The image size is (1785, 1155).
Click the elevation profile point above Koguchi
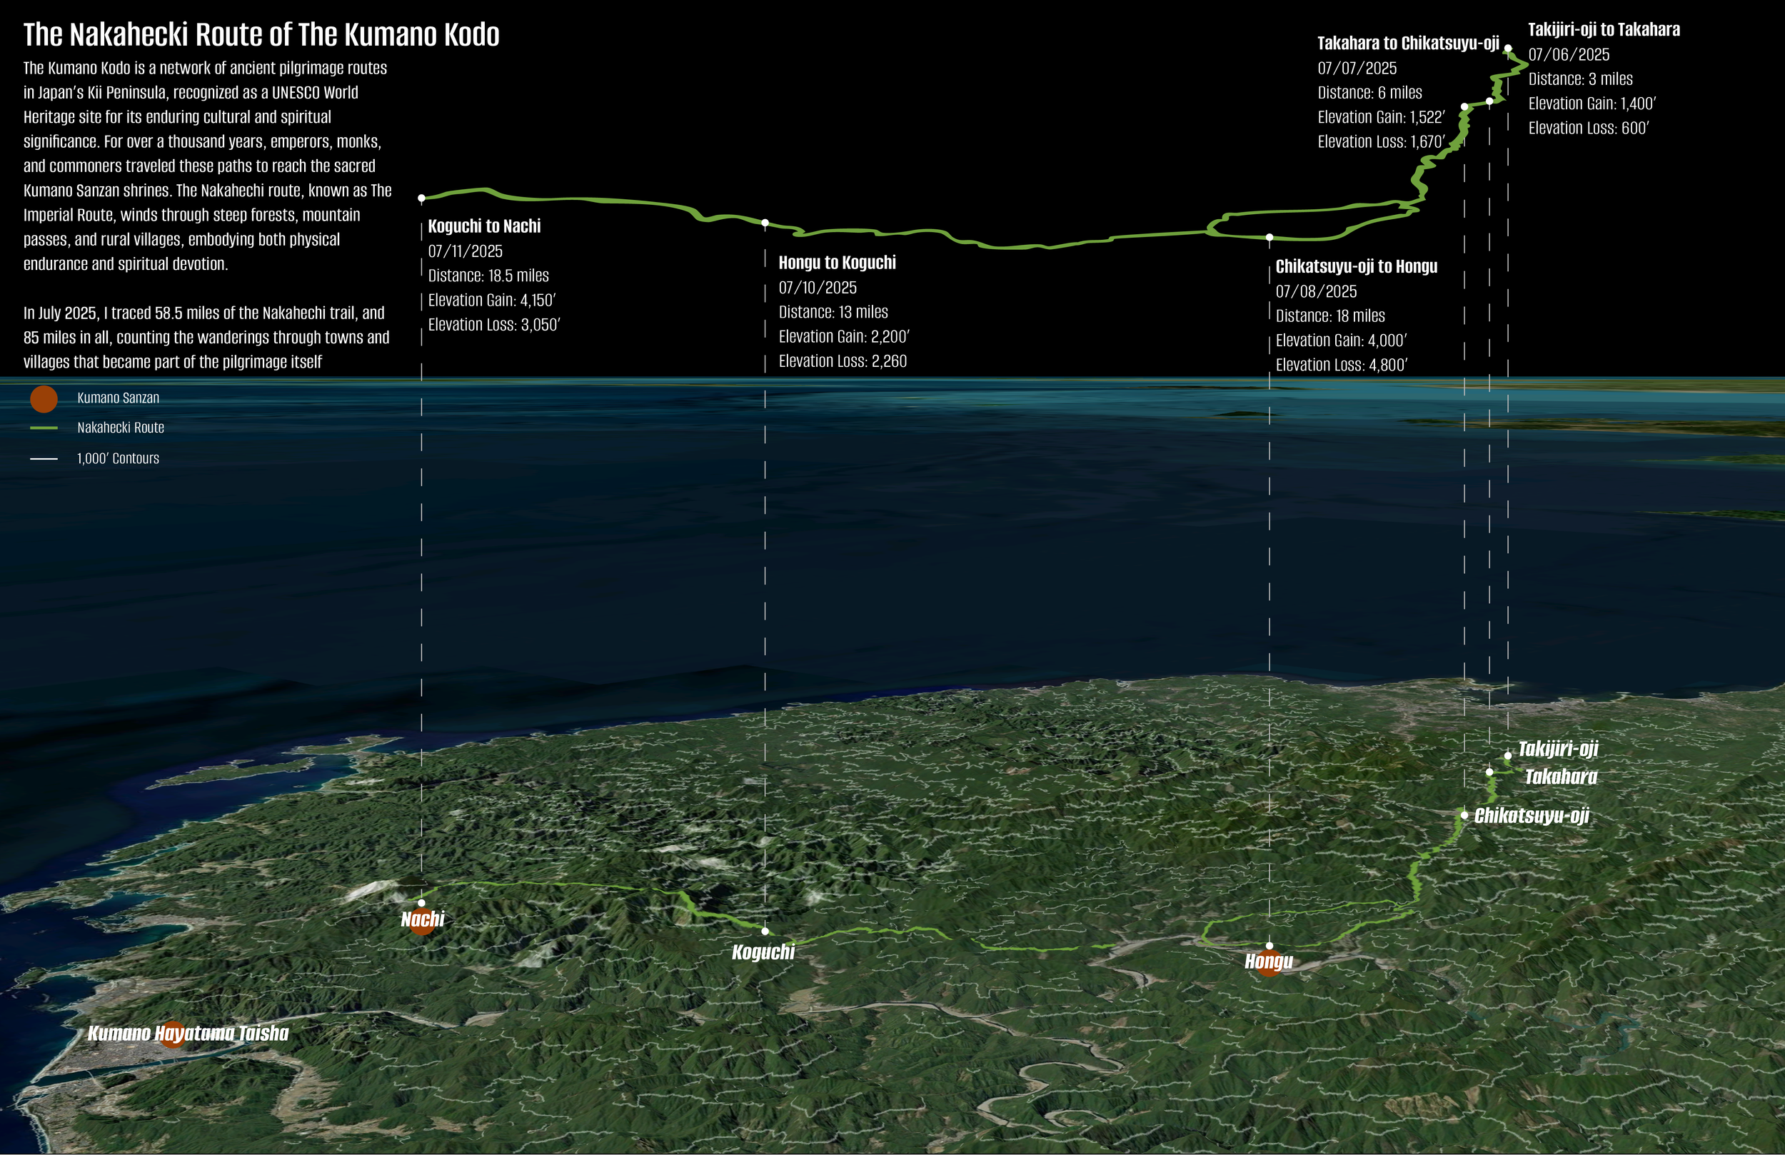(765, 223)
